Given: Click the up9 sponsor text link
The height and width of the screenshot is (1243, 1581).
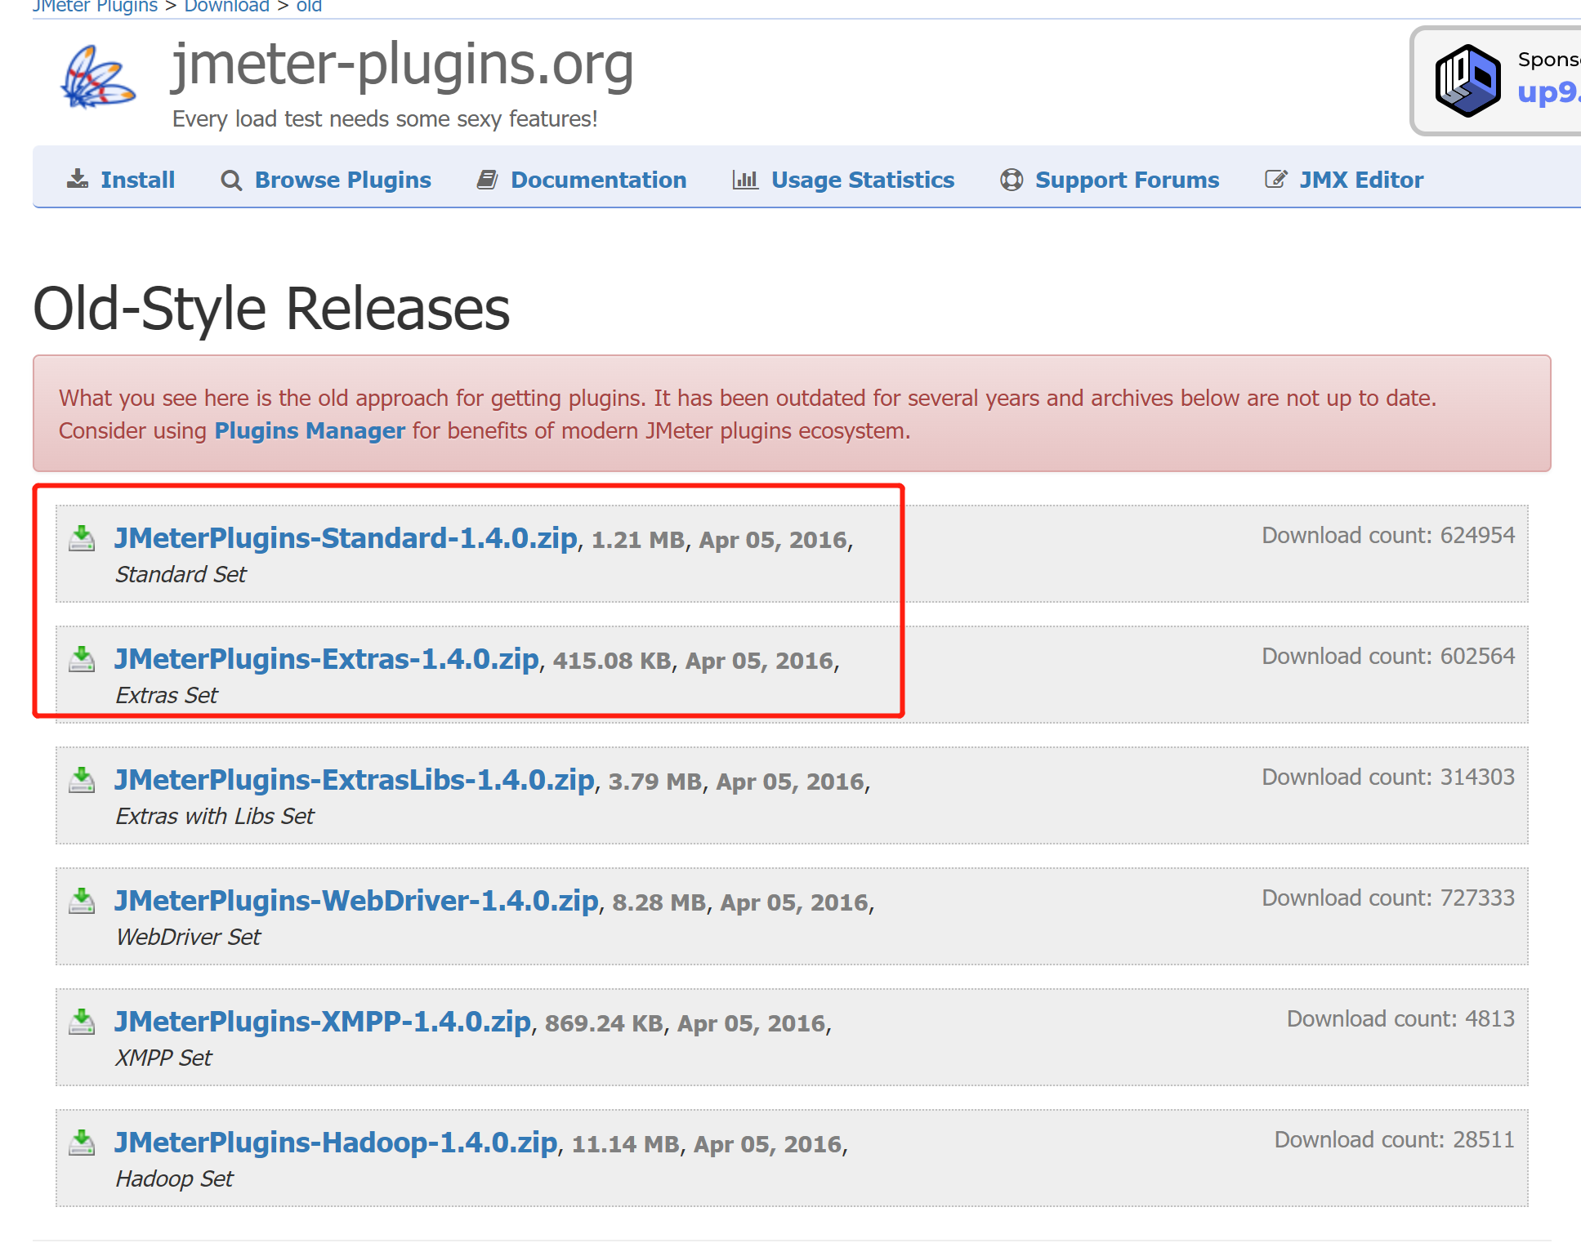Looking at the screenshot, I should (1548, 91).
